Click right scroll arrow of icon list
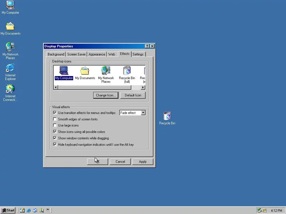 (143, 87)
